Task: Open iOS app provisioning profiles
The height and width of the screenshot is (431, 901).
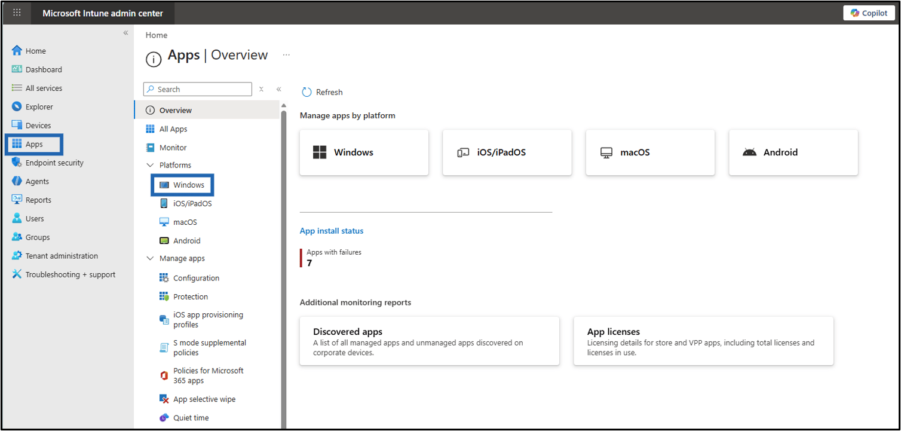Action: pyautogui.click(x=207, y=320)
